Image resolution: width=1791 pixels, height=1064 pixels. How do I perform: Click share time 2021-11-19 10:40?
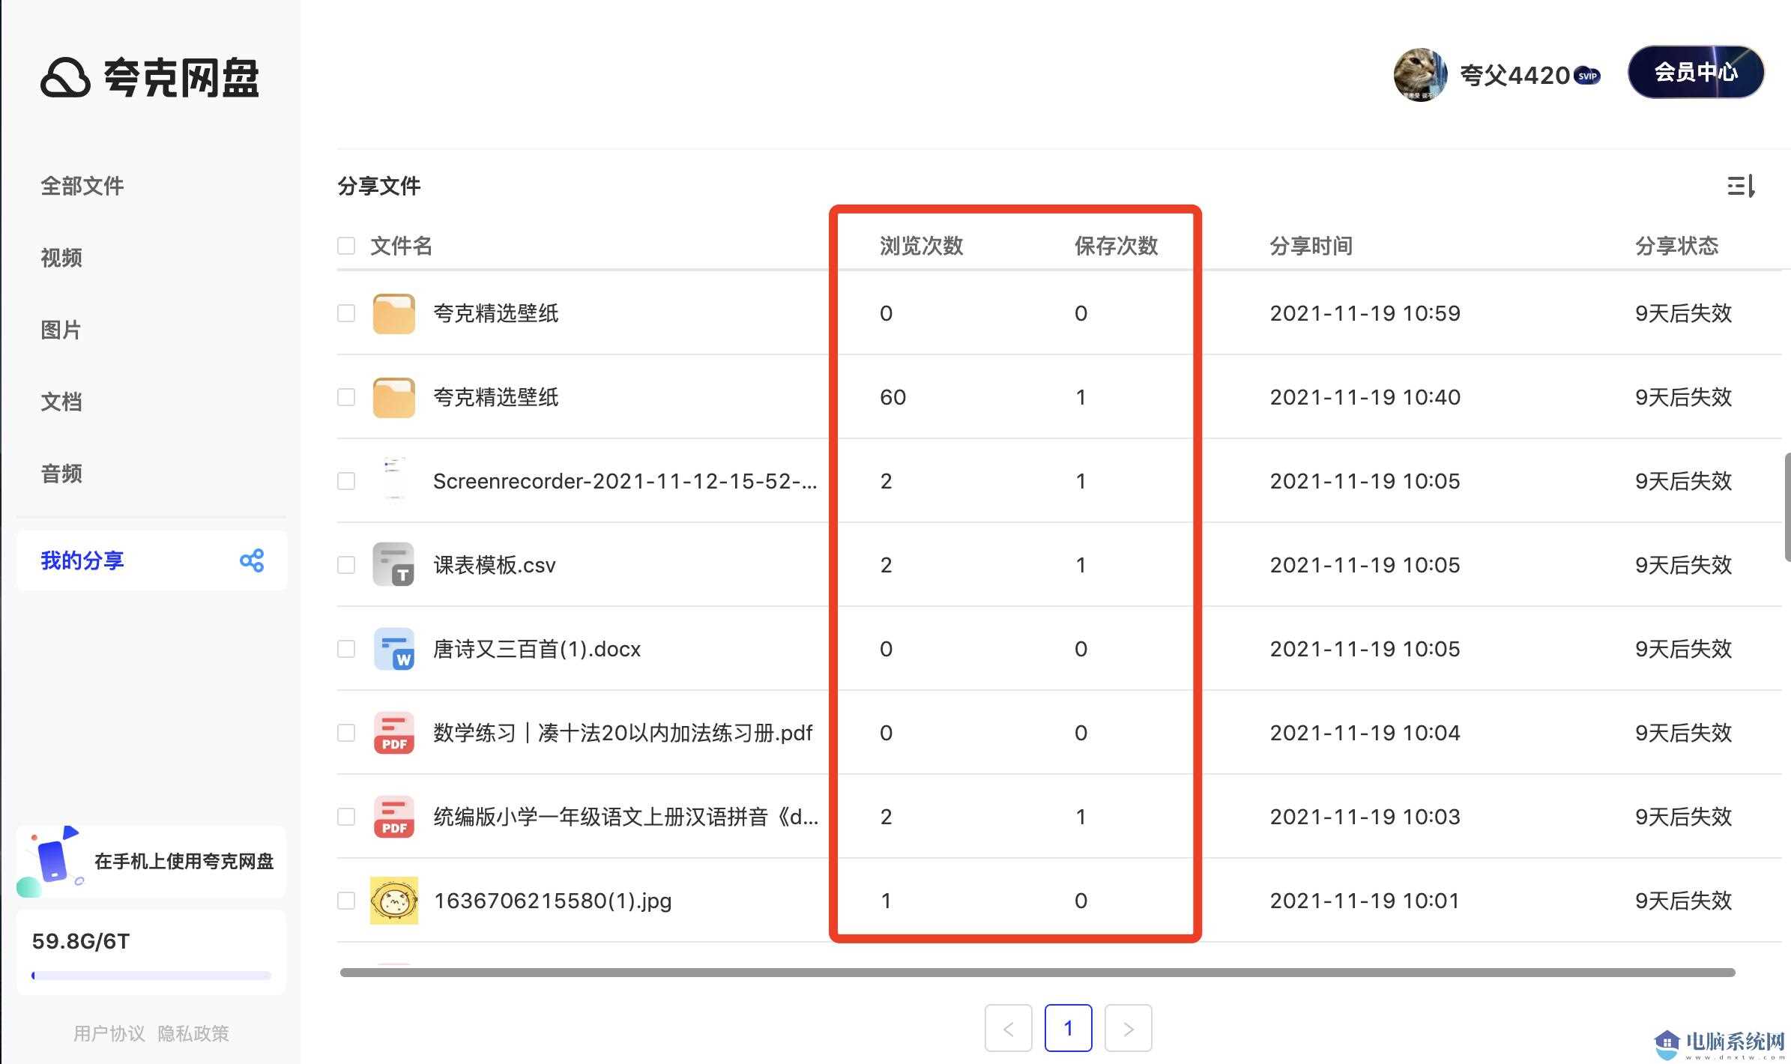[x=1365, y=397]
